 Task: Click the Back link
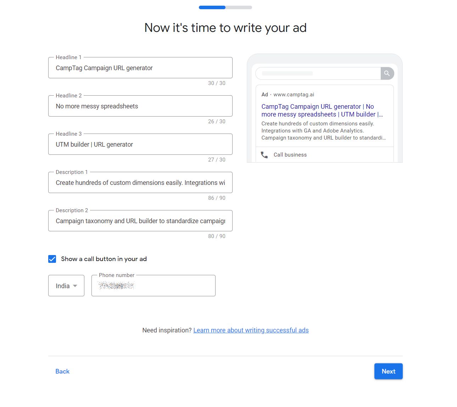[62, 371]
